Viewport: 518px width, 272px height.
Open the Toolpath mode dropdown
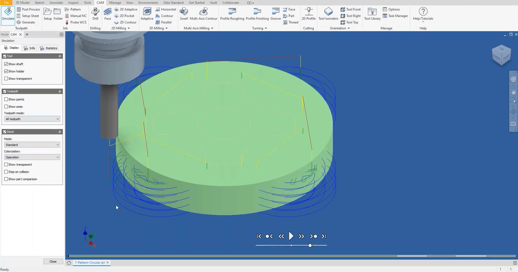pyautogui.click(x=32, y=119)
